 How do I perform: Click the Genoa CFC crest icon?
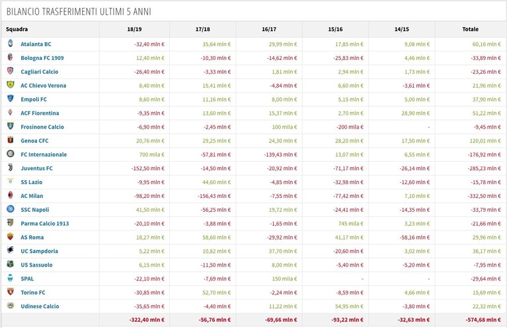[11, 140]
